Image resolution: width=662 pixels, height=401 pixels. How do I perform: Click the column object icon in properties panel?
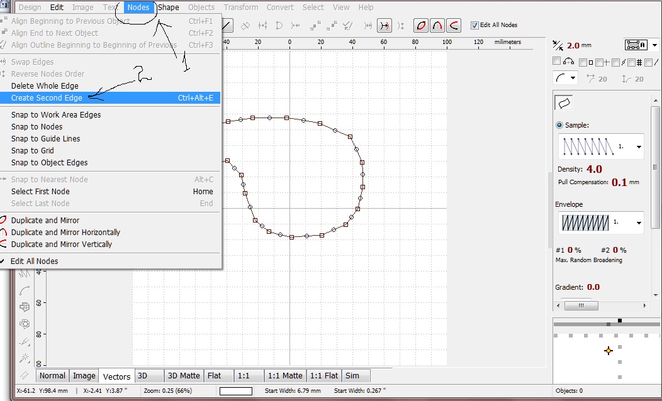tap(564, 102)
